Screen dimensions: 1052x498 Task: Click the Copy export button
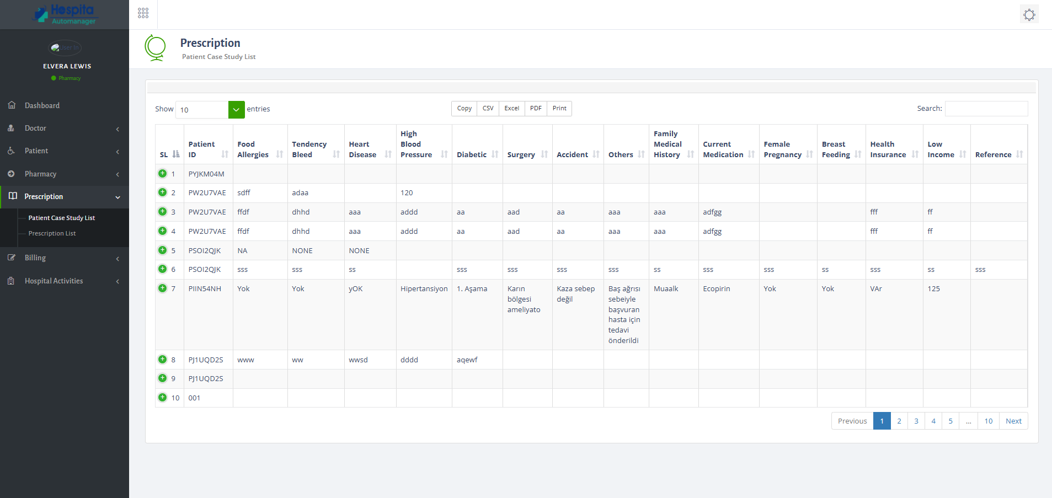pos(463,108)
